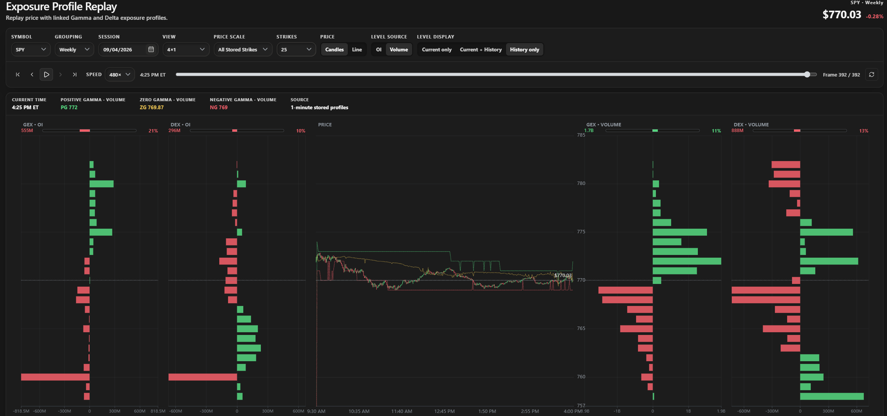Click the 10% label in DEX OI

point(300,131)
